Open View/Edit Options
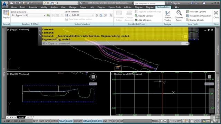The height and width of the screenshot is (124, 221). click(196, 12)
